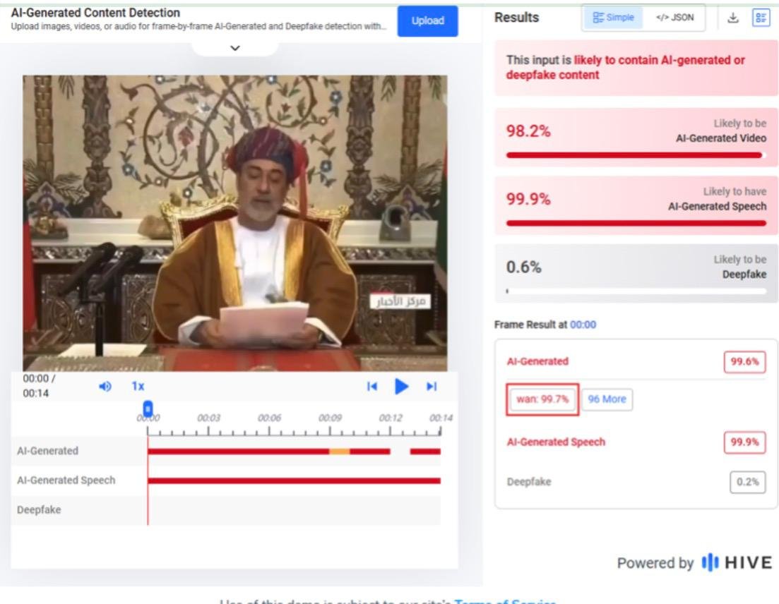Screen dimensions: 779x604
Task: Expand the 96 More model results
Action: coord(607,399)
